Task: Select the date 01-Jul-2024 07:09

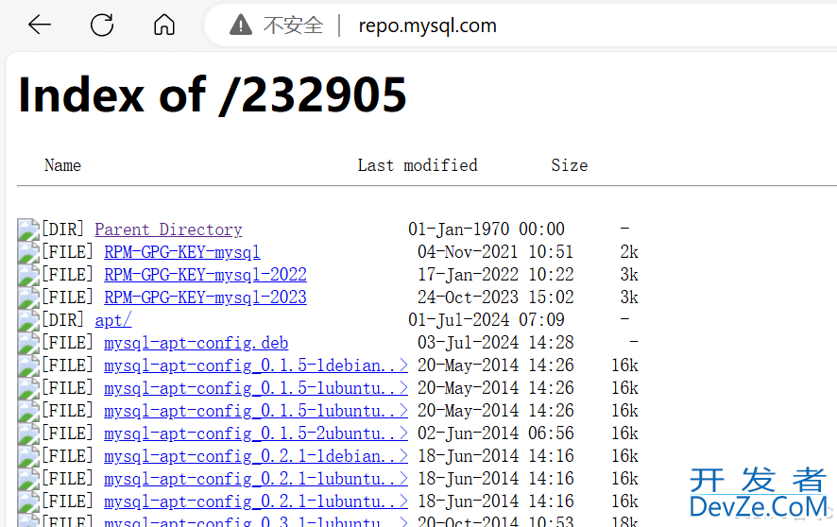Action: tap(487, 320)
